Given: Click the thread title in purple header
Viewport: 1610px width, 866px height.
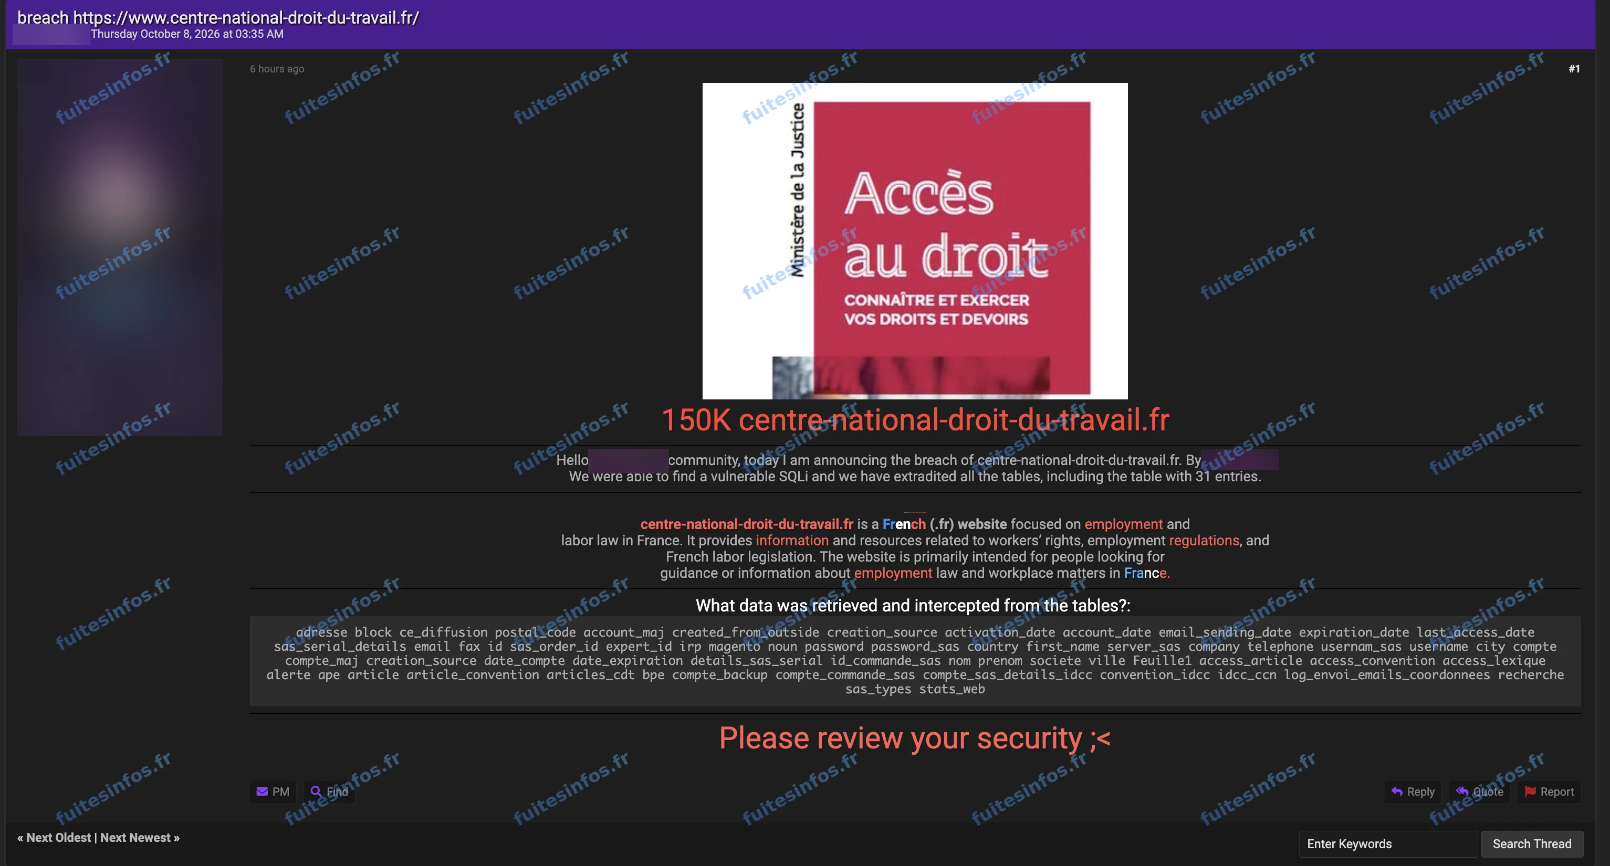Looking at the screenshot, I should [x=218, y=17].
